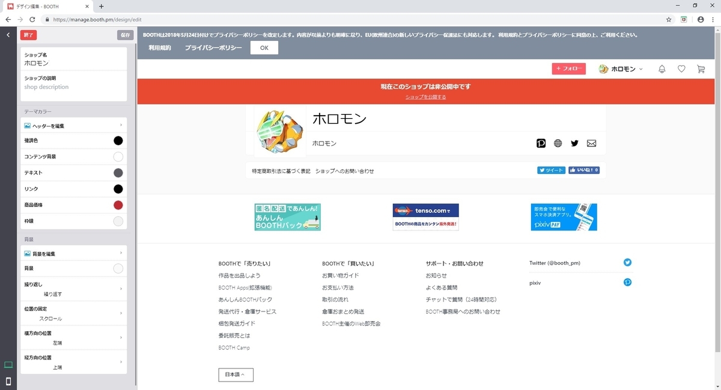Open 倉庫おまとめ発送 footer link
Image resolution: width=721 pixels, height=390 pixels.
tap(342, 311)
